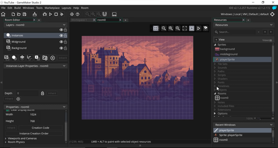Expand the Room Physics section
278x148 pixels.
point(6,142)
